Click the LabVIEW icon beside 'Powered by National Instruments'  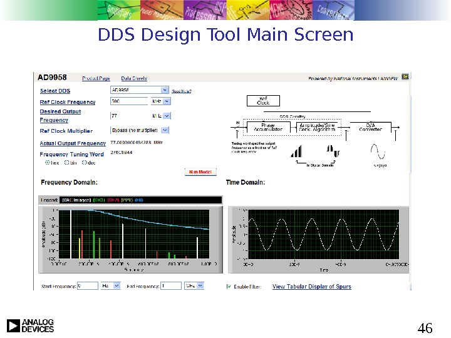tap(405, 76)
